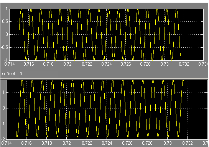The image size is (209, 147).
Task: Click the 0.72 time label under upper plot
Action: [x=67, y=64]
